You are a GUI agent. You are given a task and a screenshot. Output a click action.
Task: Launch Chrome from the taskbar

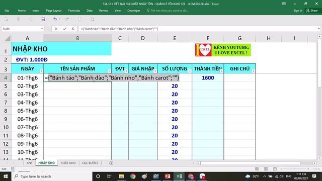pos(133,176)
